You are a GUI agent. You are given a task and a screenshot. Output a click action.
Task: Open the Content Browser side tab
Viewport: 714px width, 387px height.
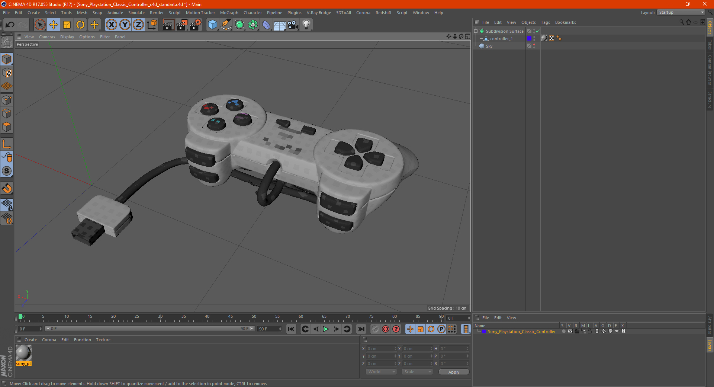tap(710, 70)
